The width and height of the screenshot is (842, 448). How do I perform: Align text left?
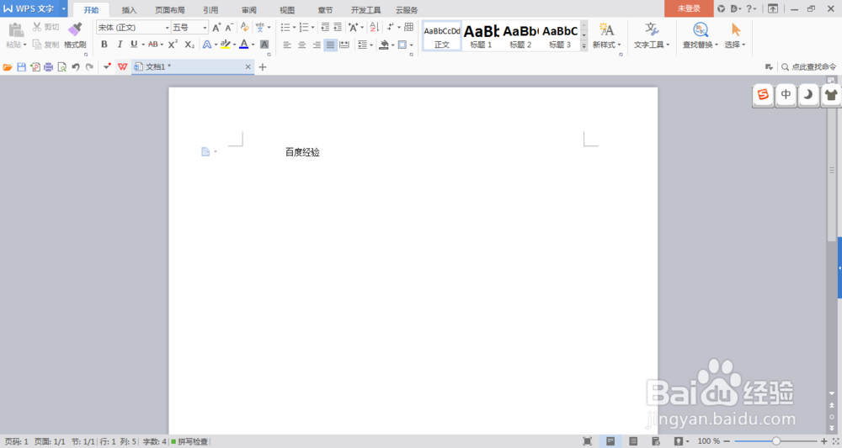[287, 45]
